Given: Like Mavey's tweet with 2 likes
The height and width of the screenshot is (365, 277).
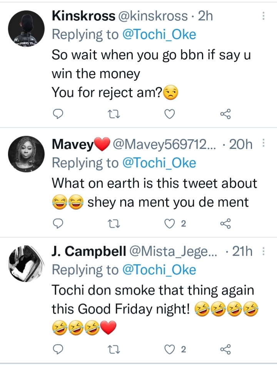Looking at the screenshot, I should pos(169,223).
